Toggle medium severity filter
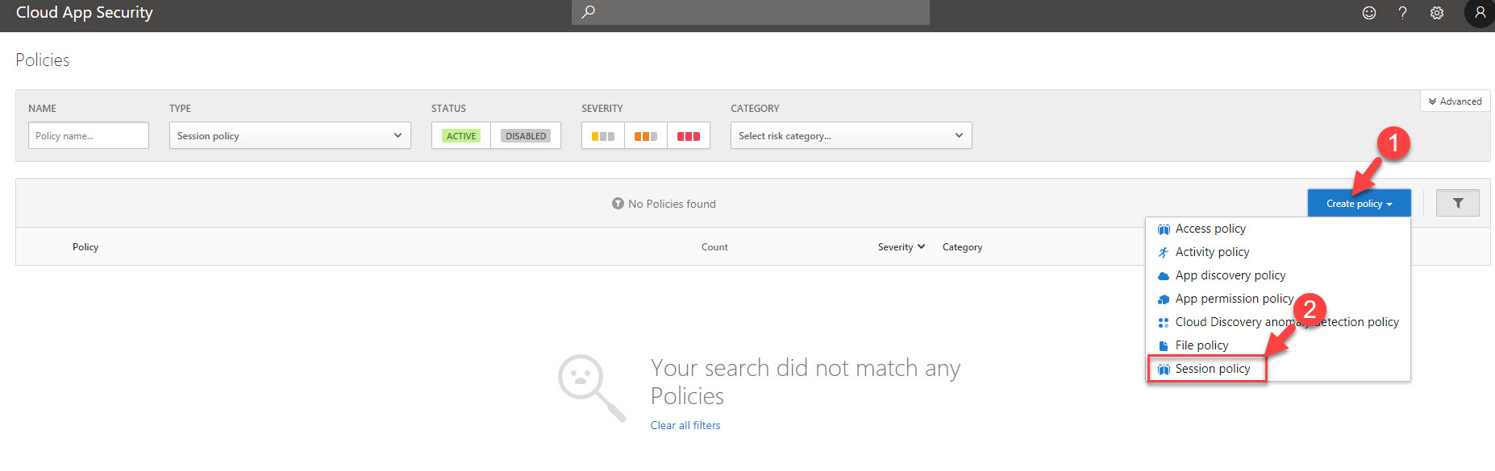The image size is (1495, 471). (646, 135)
